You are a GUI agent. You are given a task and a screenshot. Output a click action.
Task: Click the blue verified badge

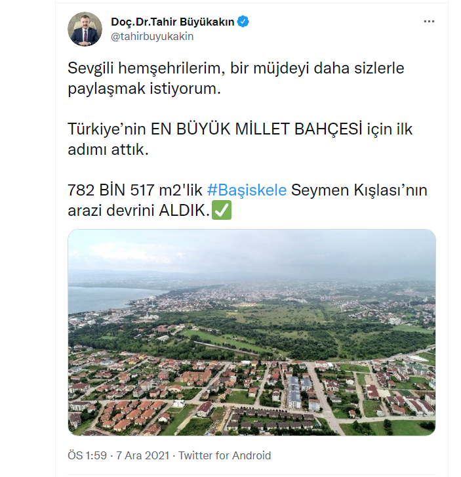tap(243, 22)
